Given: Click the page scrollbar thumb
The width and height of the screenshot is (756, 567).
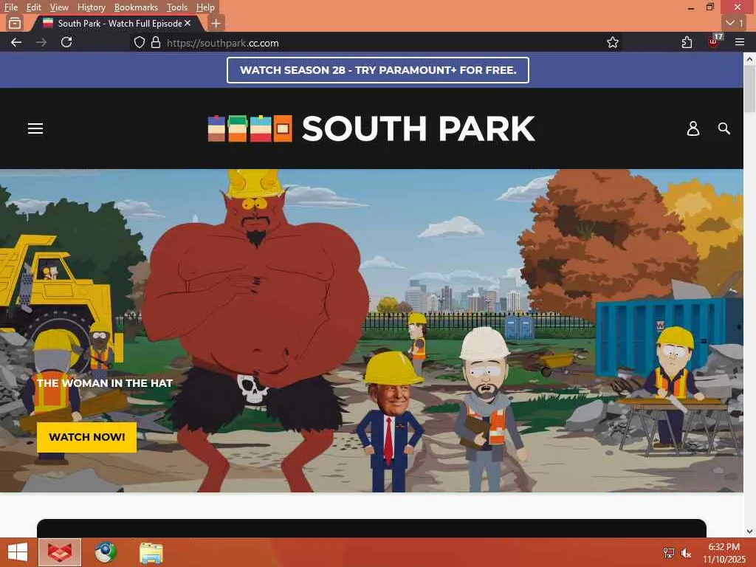Looking at the screenshot, I should point(749,89).
